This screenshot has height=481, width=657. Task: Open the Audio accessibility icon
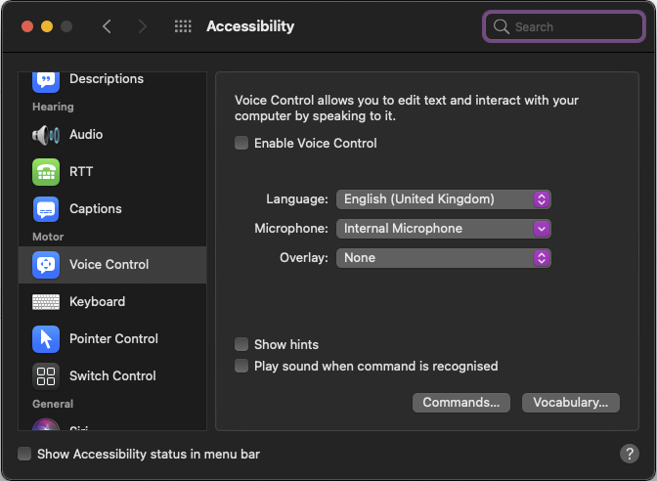46,135
